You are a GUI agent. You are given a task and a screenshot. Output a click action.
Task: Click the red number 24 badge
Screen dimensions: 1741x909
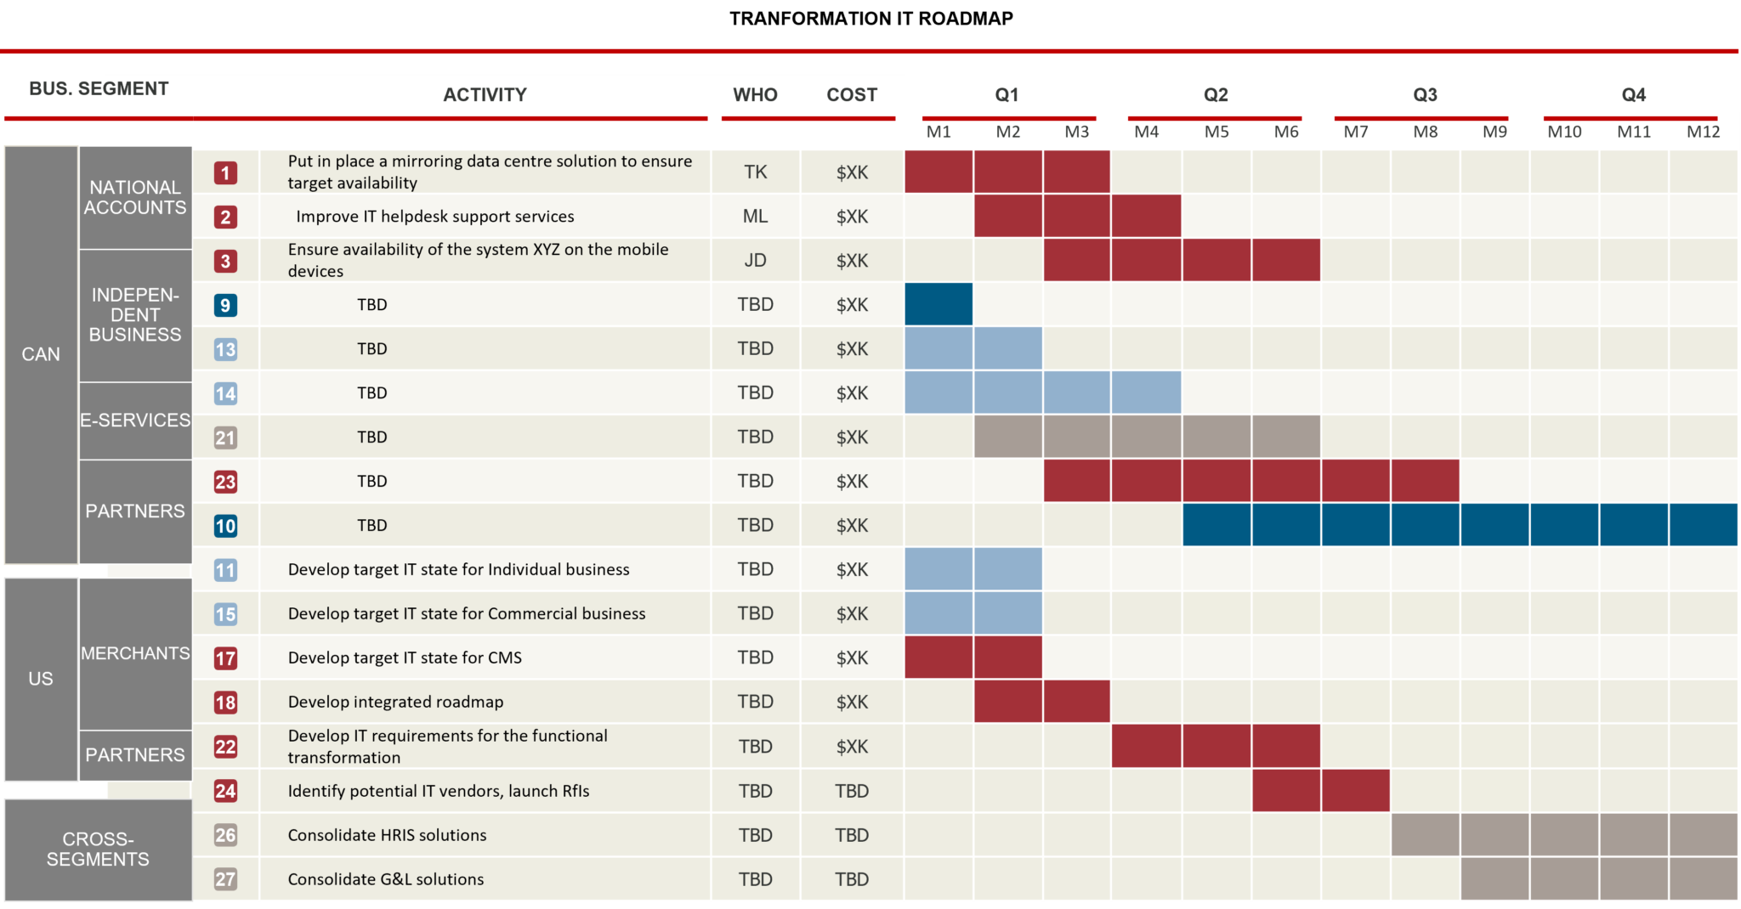225,792
